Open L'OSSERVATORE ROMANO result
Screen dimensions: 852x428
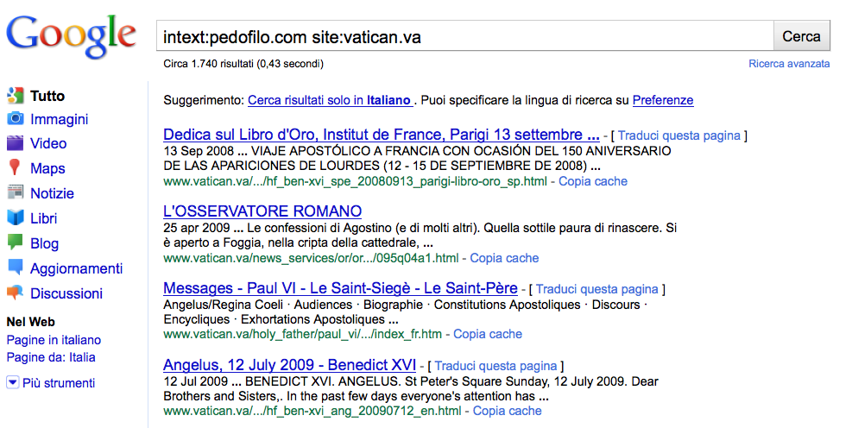pos(262,211)
